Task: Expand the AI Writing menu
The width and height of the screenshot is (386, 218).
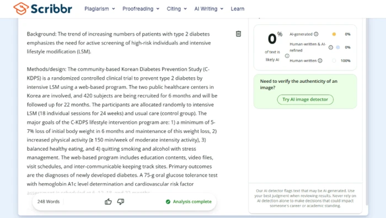Action: (209, 9)
